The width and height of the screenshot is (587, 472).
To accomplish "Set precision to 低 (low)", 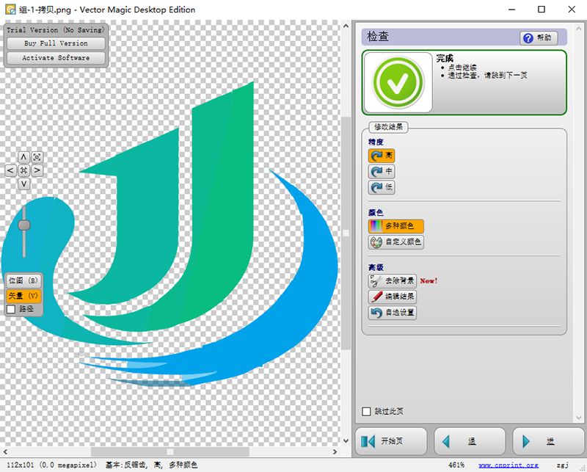I will pyautogui.click(x=381, y=187).
